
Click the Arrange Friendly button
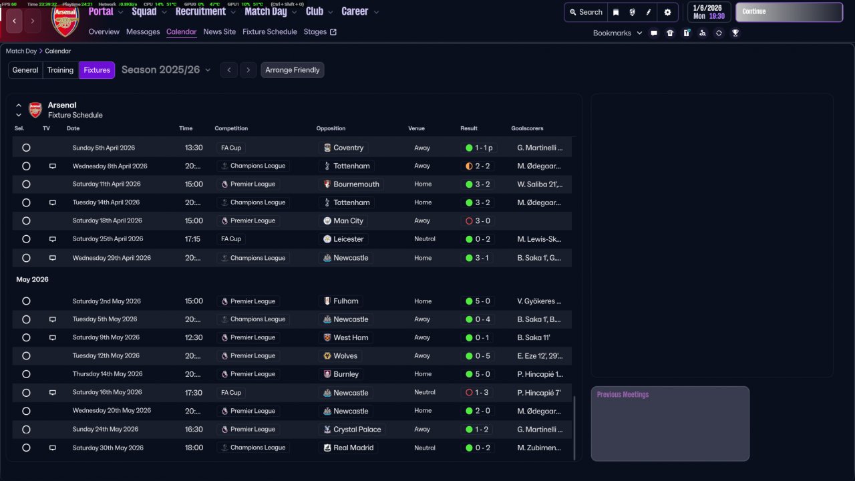pos(293,70)
